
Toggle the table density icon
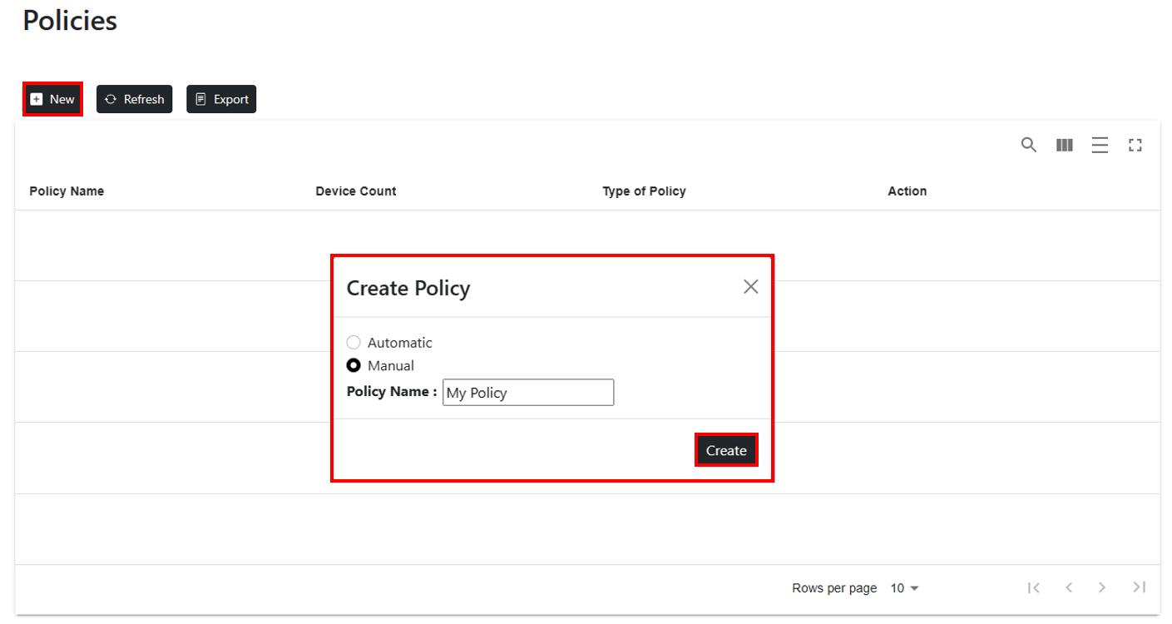click(1100, 146)
